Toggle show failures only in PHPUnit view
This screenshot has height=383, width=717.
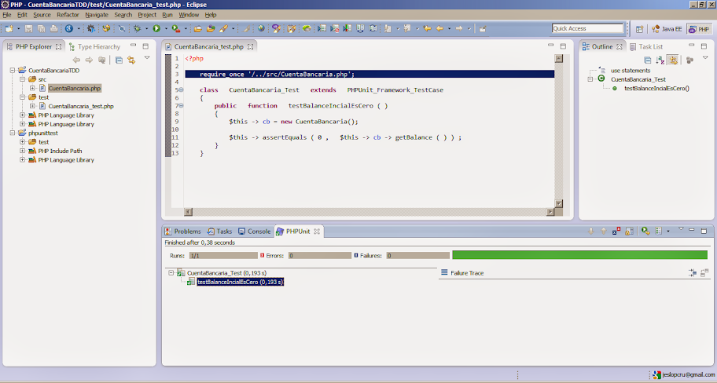[x=617, y=232]
